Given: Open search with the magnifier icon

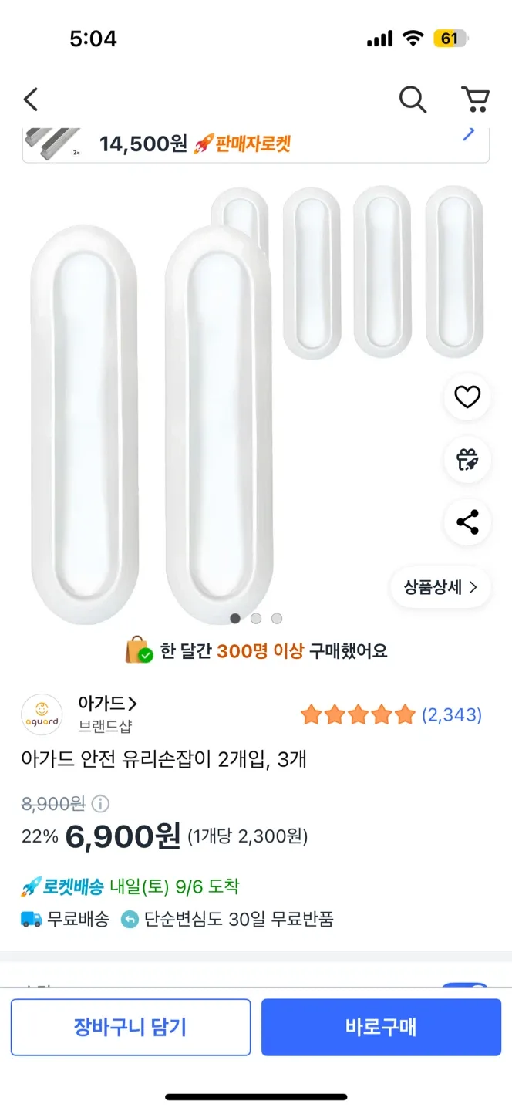Looking at the screenshot, I should pyautogui.click(x=413, y=100).
